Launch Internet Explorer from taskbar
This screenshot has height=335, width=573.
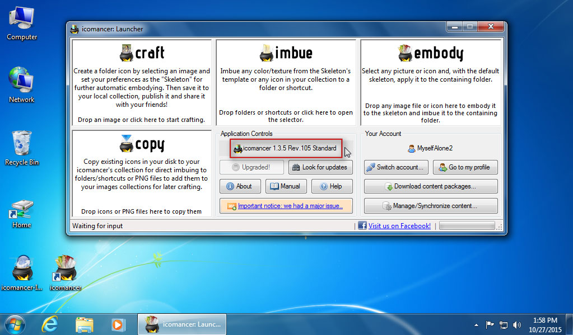pyautogui.click(x=50, y=324)
